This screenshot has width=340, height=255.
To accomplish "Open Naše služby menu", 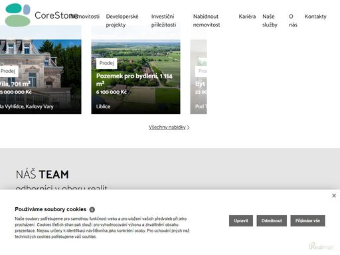I will [270, 21].
